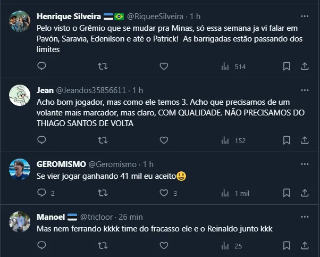The width and height of the screenshot is (320, 257).
Task: Like Henrique Silveira's tweet
Action: click(164, 67)
